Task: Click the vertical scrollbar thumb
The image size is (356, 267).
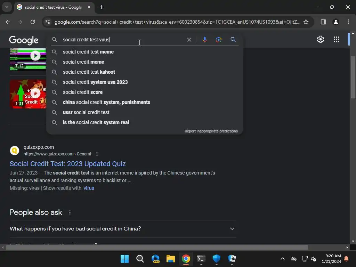Action: click(x=353, y=77)
